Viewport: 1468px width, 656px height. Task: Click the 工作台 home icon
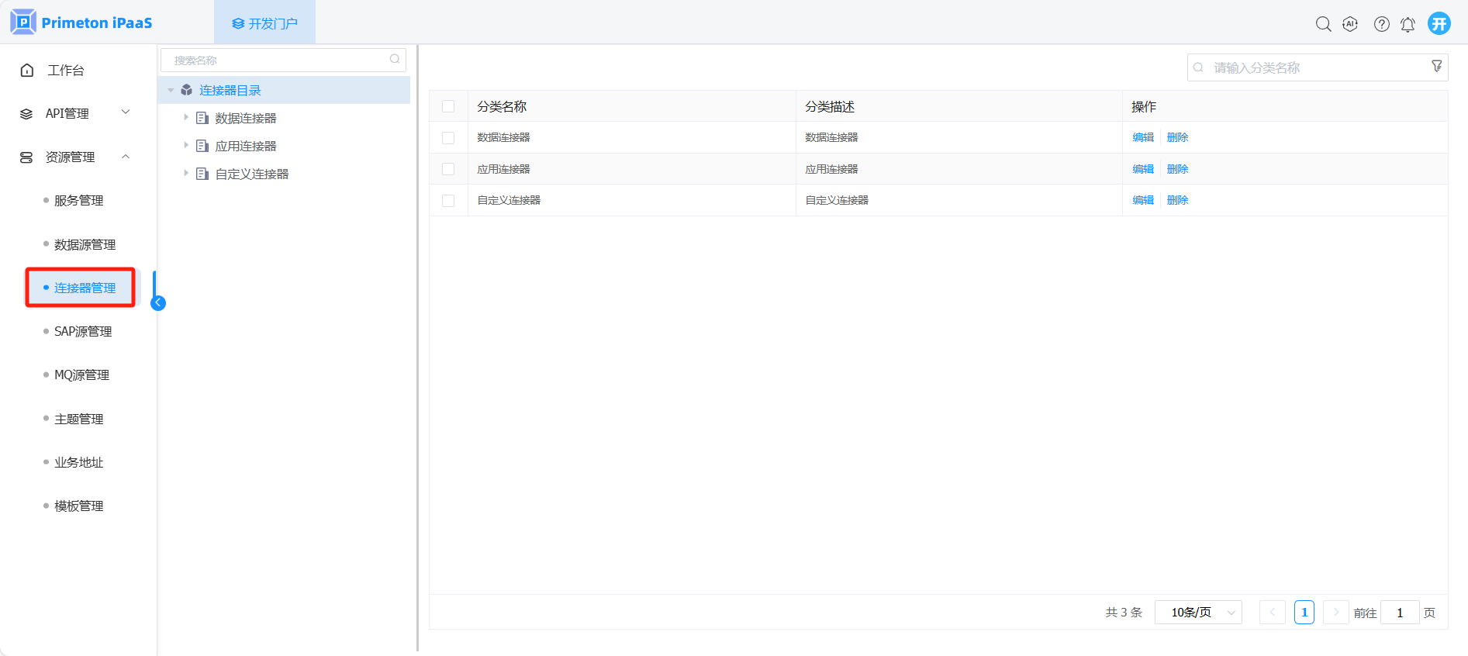[x=27, y=70]
